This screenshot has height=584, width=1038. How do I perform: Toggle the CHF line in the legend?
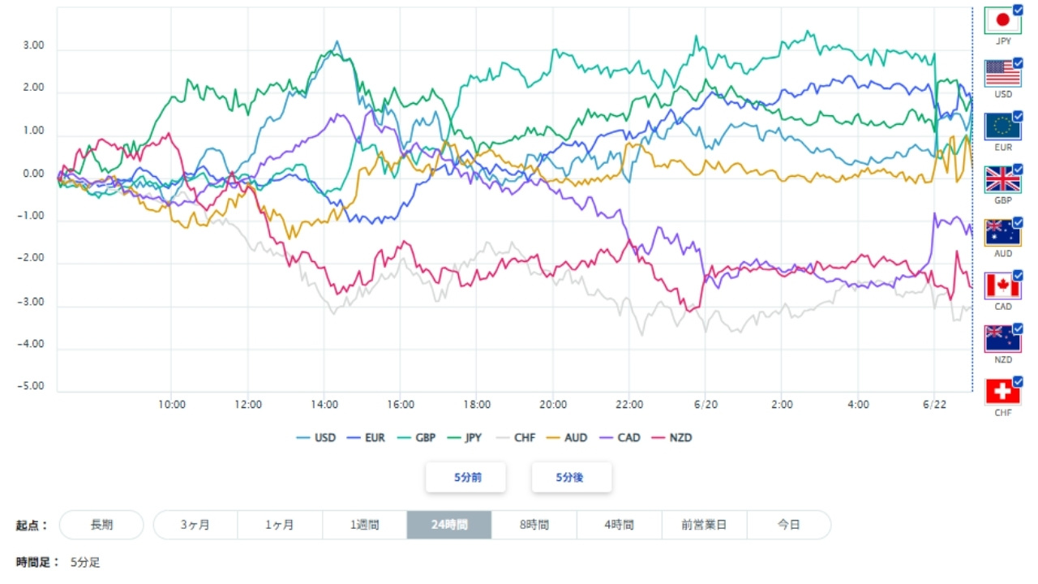(x=516, y=438)
